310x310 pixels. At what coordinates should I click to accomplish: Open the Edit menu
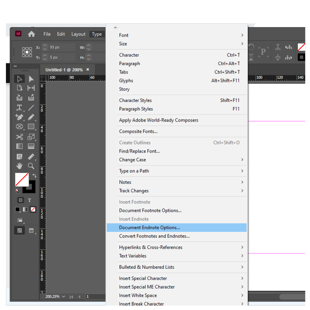coord(61,34)
